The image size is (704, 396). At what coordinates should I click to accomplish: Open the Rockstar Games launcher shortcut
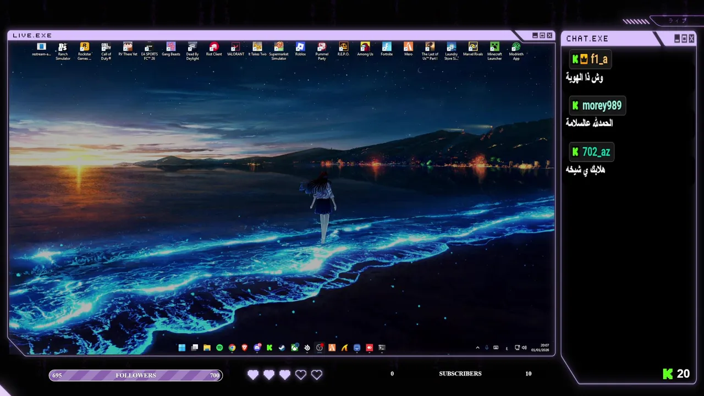coord(84,51)
